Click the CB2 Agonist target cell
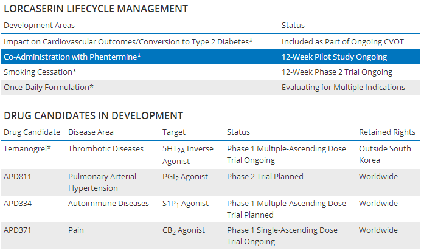The height and width of the screenshot is (251, 424). 184,230
